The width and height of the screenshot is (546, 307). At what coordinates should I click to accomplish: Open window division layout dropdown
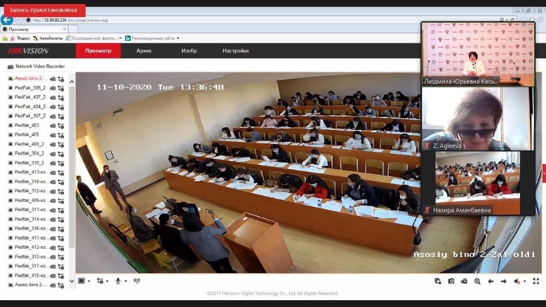84,281
